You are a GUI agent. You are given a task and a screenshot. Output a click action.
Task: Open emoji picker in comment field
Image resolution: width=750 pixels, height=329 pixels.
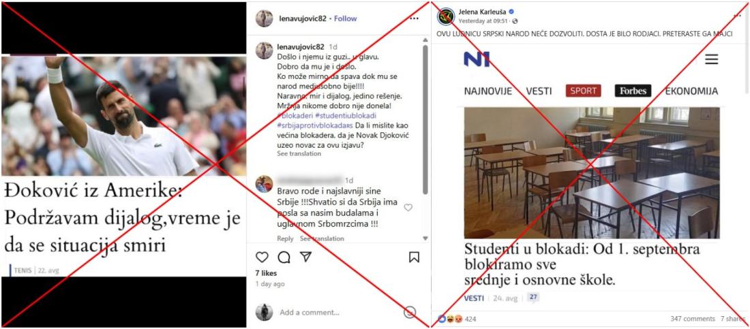[x=410, y=312]
